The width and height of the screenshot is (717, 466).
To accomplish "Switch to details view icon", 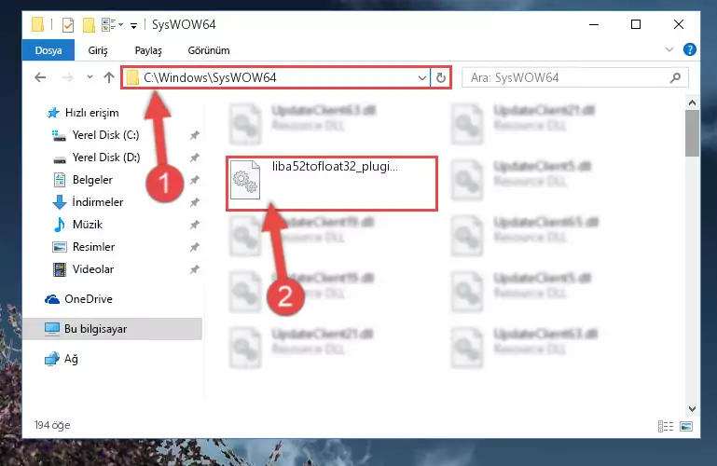I will point(666,426).
